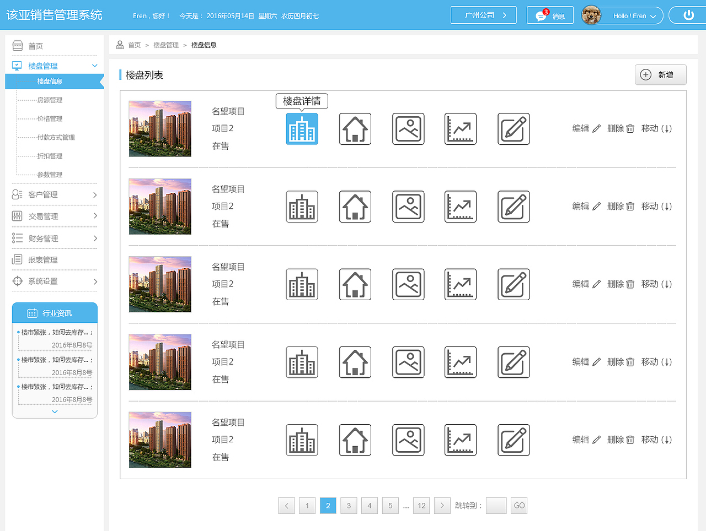Expand 交易管理 sidebar section
This screenshot has width=706, height=531.
[95, 216]
